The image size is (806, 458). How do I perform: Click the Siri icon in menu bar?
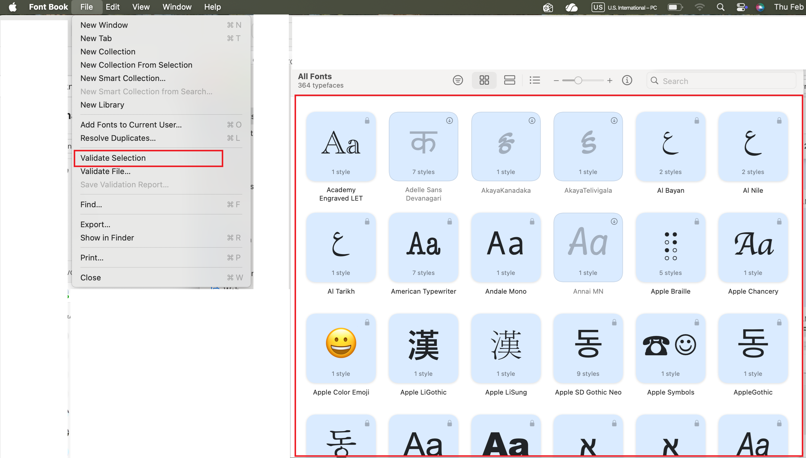(760, 7)
